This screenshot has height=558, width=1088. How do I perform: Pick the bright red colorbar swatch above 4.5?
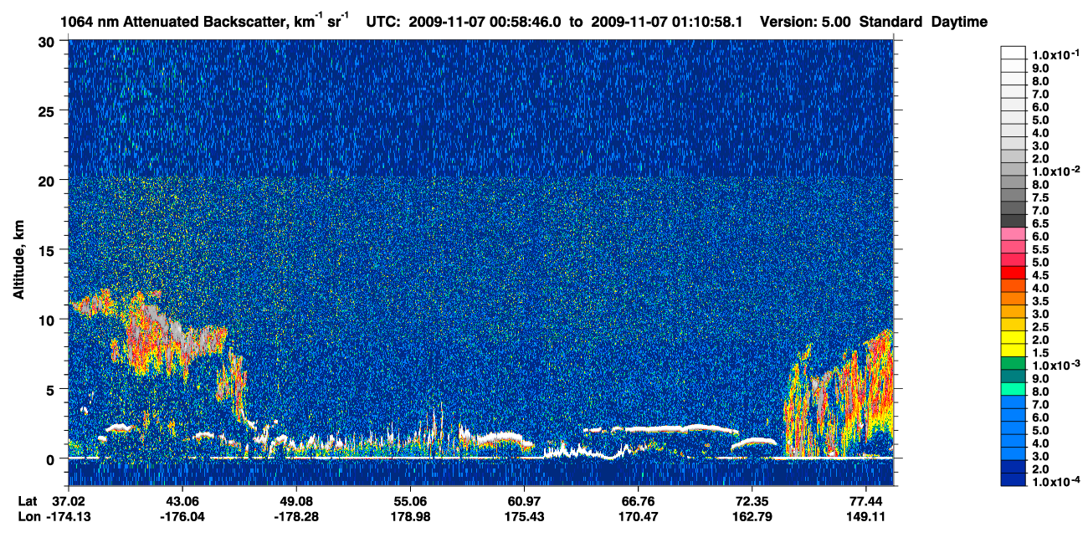click(1014, 272)
